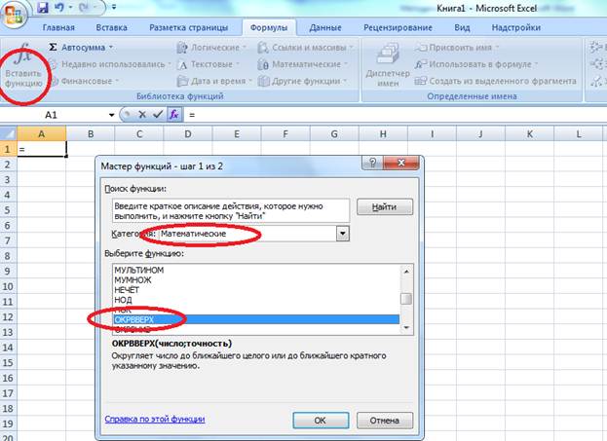
Task: Redo action in quick access toolbar
Action: point(84,7)
